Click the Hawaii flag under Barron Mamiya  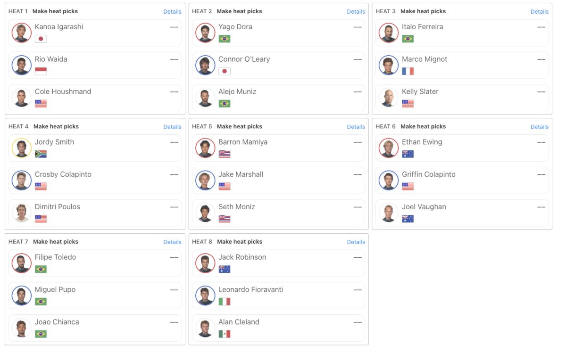pyautogui.click(x=225, y=154)
